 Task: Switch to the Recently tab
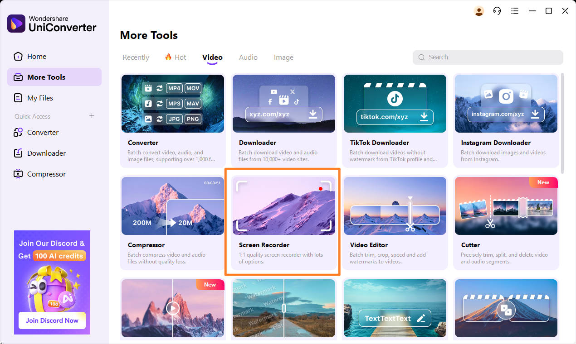tap(136, 57)
